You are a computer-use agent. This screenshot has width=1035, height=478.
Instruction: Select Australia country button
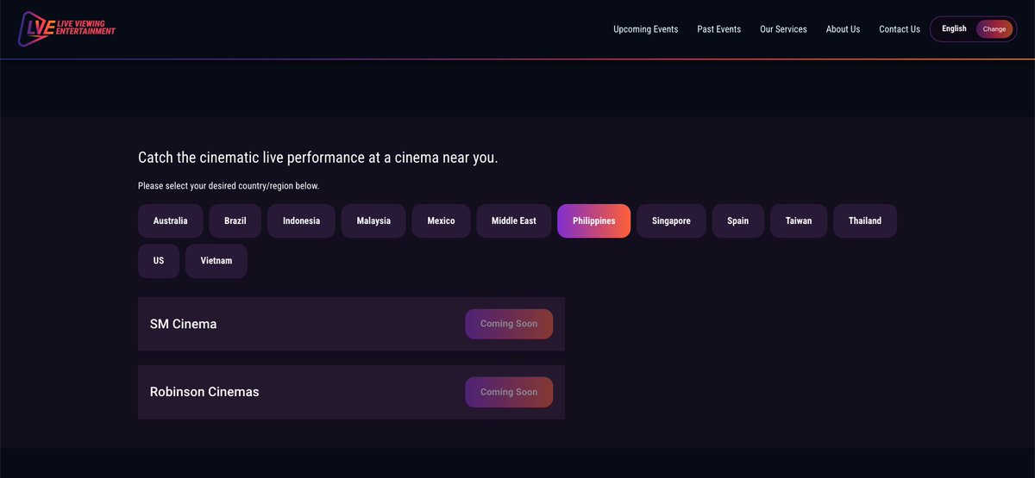pyautogui.click(x=170, y=220)
